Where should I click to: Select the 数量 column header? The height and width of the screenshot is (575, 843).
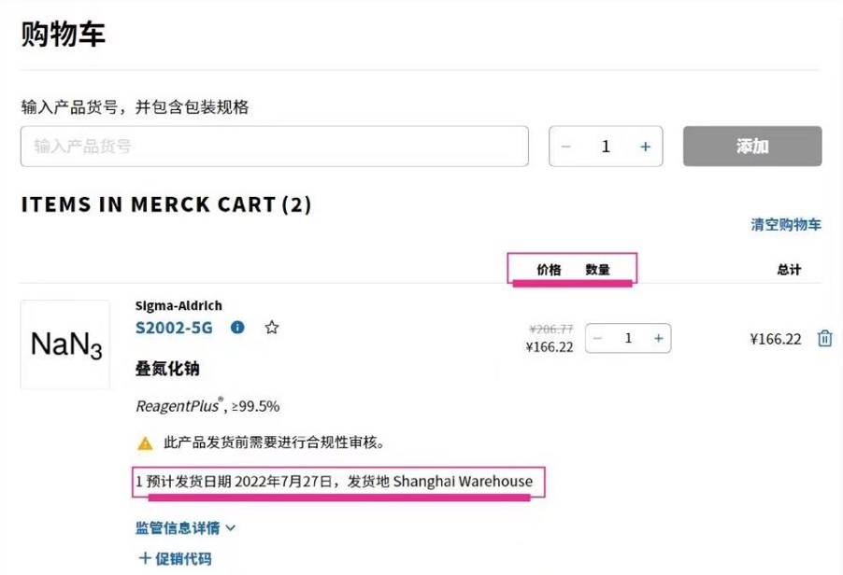click(599, 268)
